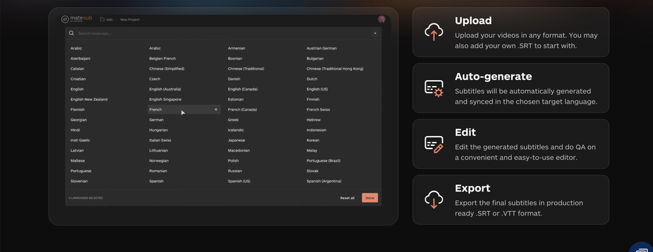
Task: Choose Hungarian language
Action: coord(158,130)
